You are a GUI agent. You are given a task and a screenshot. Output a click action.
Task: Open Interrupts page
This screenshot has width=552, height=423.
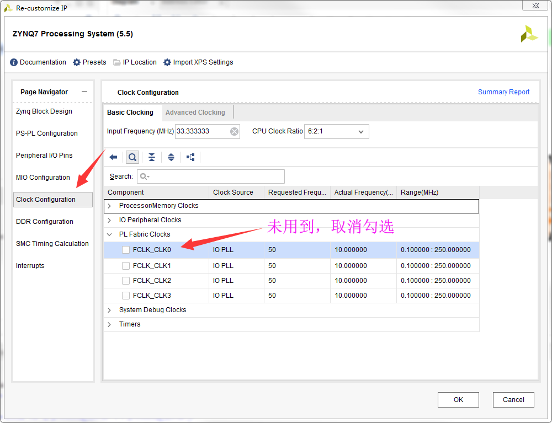(x=30, y=266)
